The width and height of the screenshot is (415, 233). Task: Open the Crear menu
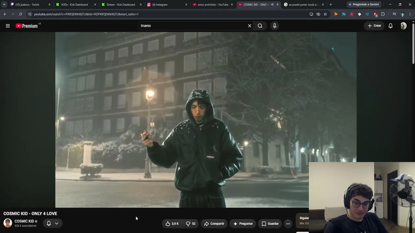374,26
